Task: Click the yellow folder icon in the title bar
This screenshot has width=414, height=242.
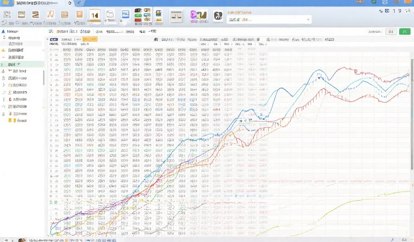Action: (6, 3)
